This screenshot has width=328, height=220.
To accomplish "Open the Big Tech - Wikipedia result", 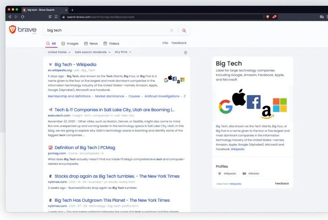I will pos(75,64).
